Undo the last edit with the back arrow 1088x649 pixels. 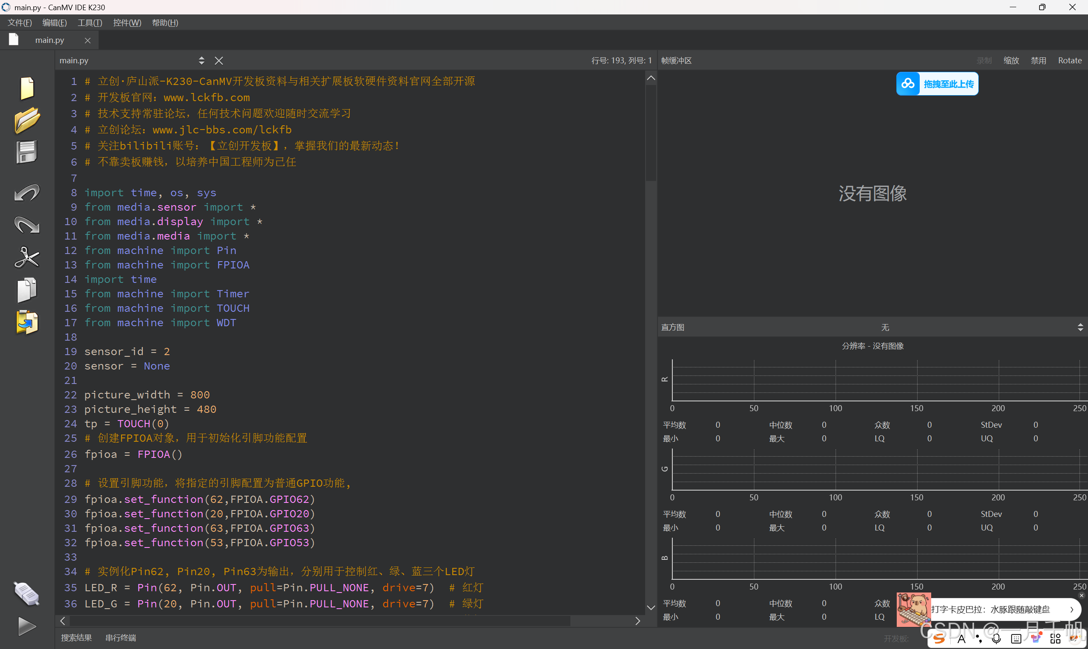tap(27, 193)
